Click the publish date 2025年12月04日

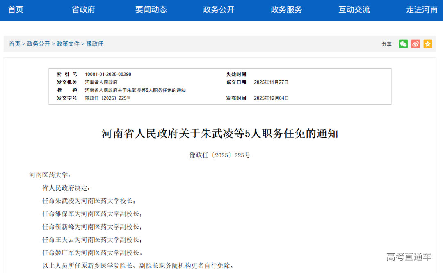click(272, 98)
